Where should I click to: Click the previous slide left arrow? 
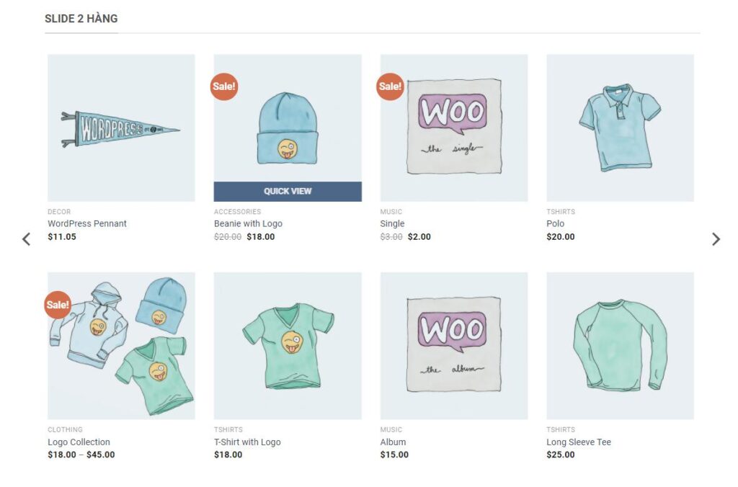tap(27, 239)
